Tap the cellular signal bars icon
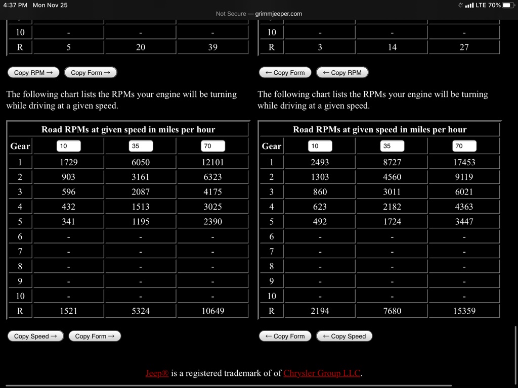This screenshot has width=518, height=388. 469,5
